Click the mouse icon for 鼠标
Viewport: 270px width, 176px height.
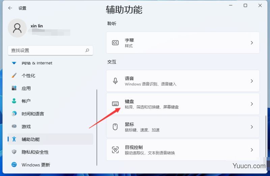click(x=115, y=127)
